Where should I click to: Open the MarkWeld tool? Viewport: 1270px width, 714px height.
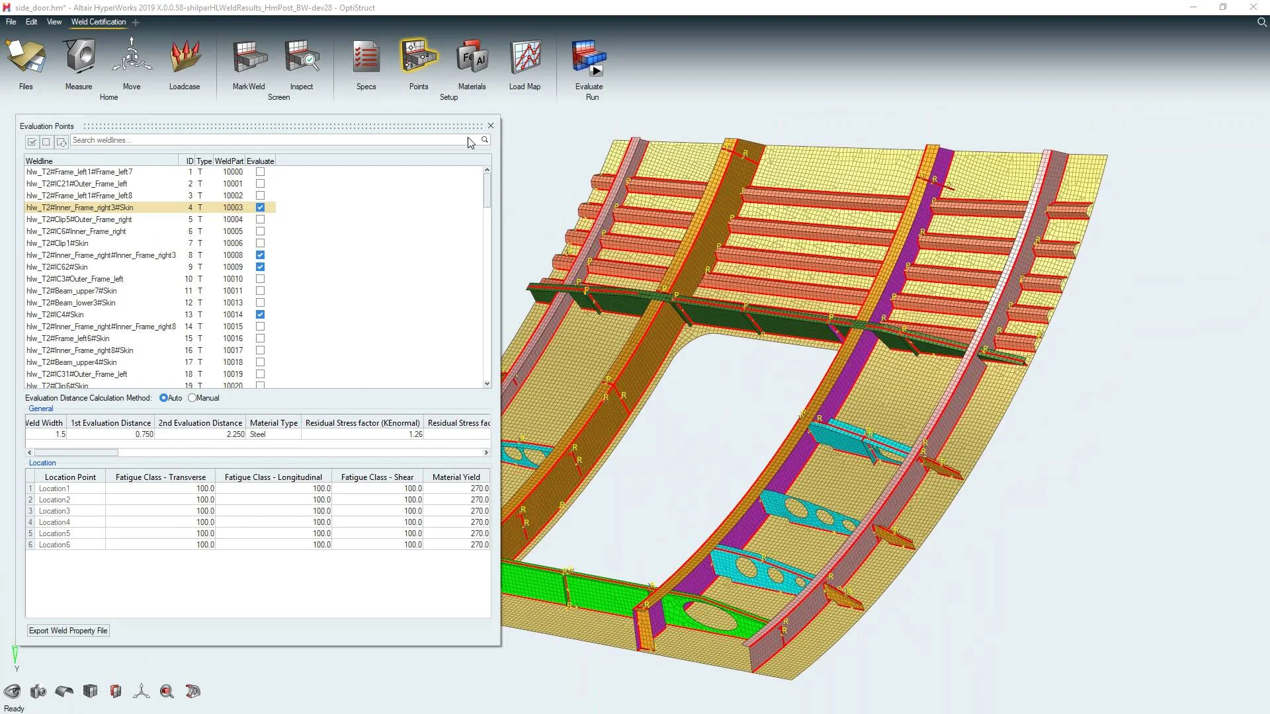[249, 58]
